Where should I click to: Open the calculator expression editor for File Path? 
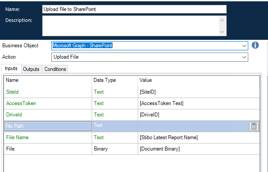coord(254,126)
